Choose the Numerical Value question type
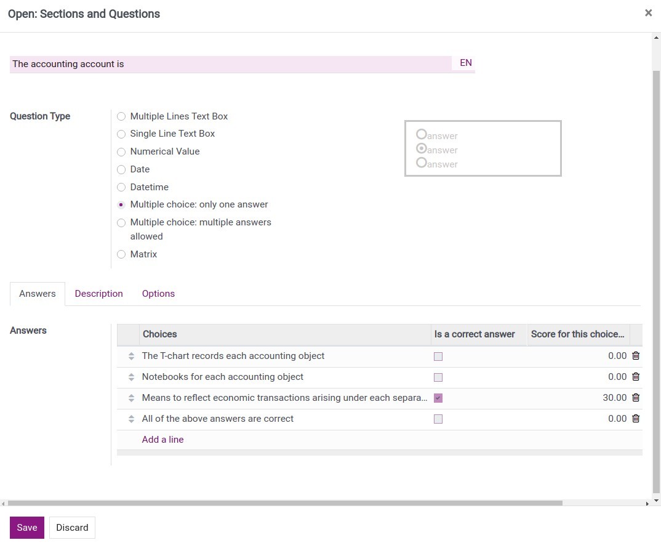 click(x=121, y=151)
